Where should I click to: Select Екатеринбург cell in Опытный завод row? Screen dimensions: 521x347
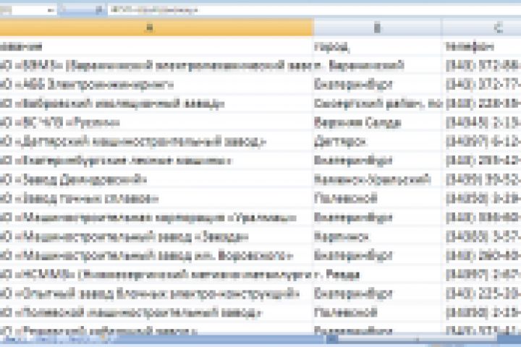point(378,294)
